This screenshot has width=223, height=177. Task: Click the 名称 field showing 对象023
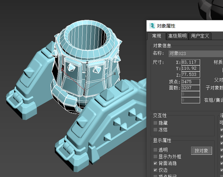[x=196, y=53]
